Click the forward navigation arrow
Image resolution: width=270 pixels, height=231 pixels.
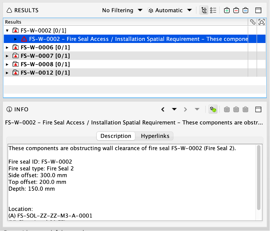point(185,109)
